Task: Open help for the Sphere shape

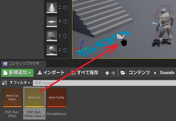Action: click(x=65, y=50)
